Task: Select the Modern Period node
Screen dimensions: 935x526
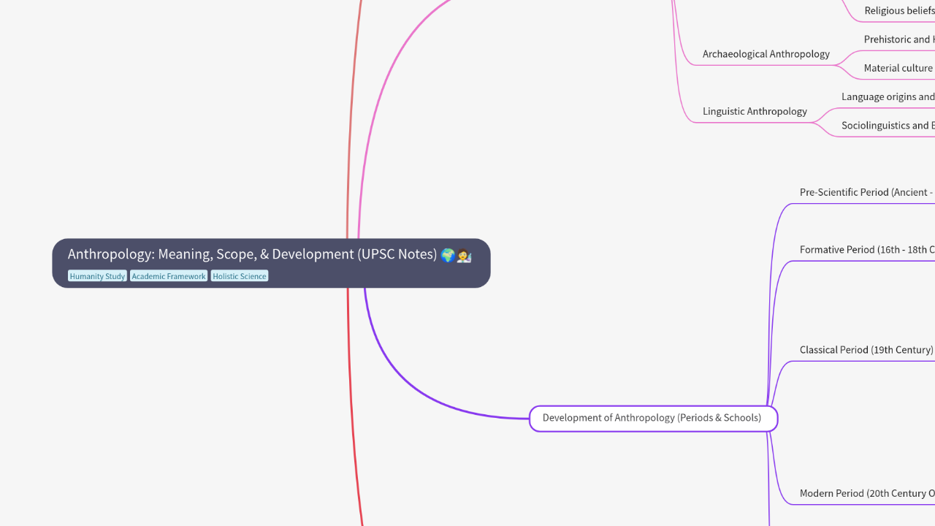Action: point(866,493)
